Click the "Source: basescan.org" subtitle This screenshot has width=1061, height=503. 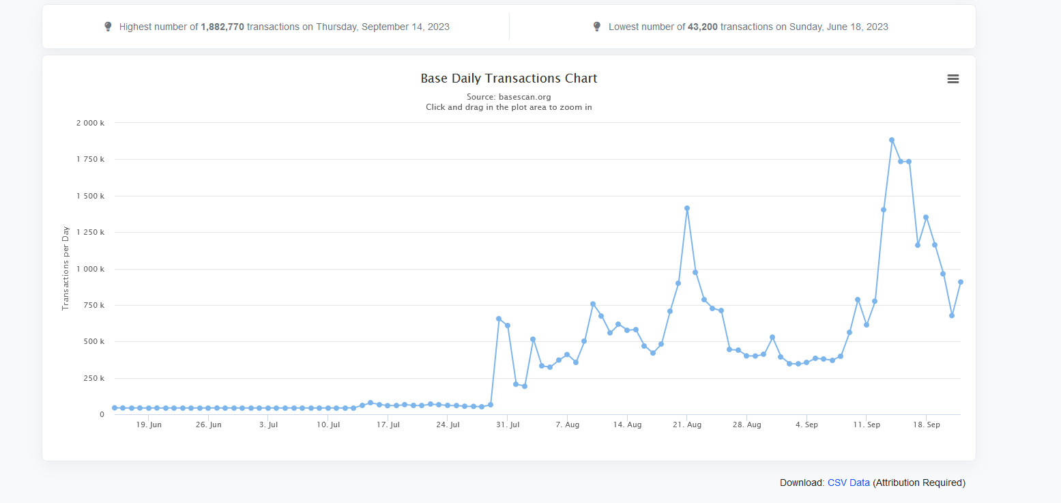coord(509,97)
